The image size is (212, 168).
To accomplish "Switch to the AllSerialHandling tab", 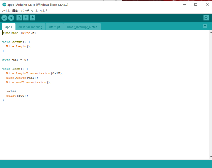I will pyautogui.click(x=30, y=27).
